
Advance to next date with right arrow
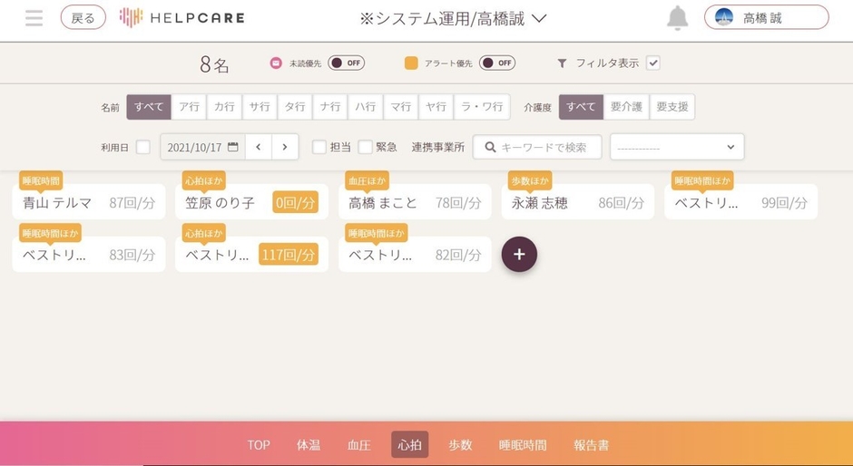(285, 147)
